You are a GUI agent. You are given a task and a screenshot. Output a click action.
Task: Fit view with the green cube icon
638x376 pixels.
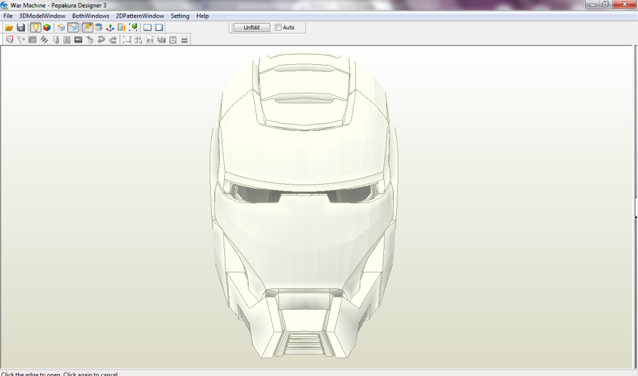[133, 27]
